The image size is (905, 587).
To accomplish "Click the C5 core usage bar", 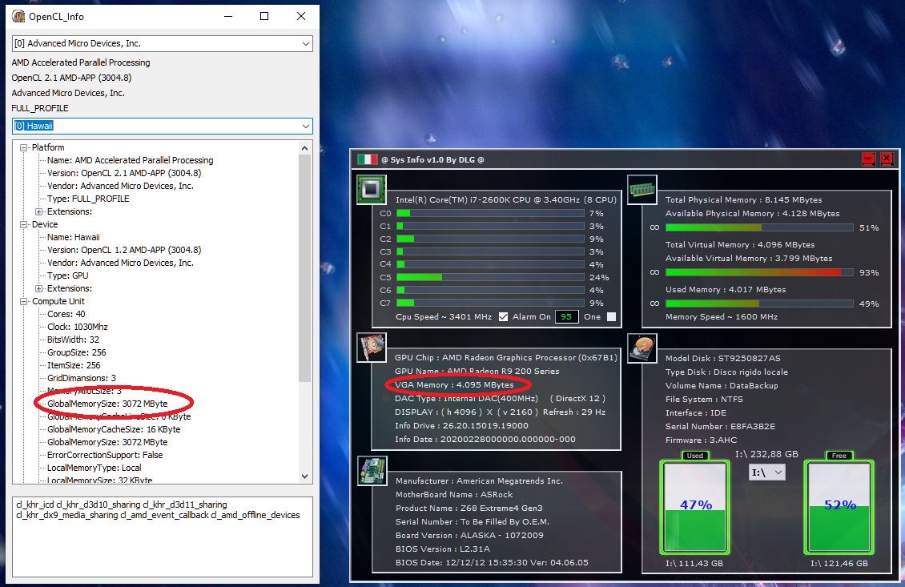I will tap(491, 278).
